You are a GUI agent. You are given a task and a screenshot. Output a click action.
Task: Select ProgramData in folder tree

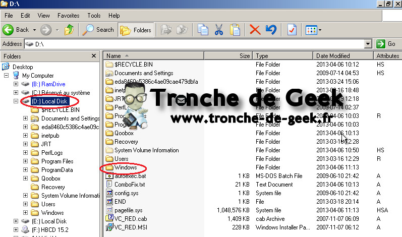[57, 170]
